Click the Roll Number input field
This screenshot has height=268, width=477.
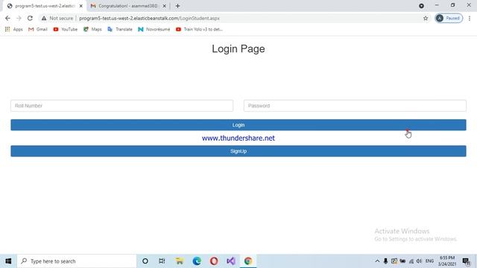coord(121,106)
